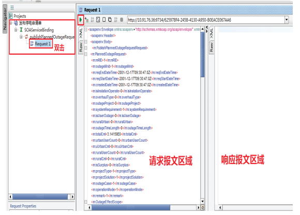Click the add request to TestCase icon
The height and width of the screenshot is (215, 300).
coord(86,20)
